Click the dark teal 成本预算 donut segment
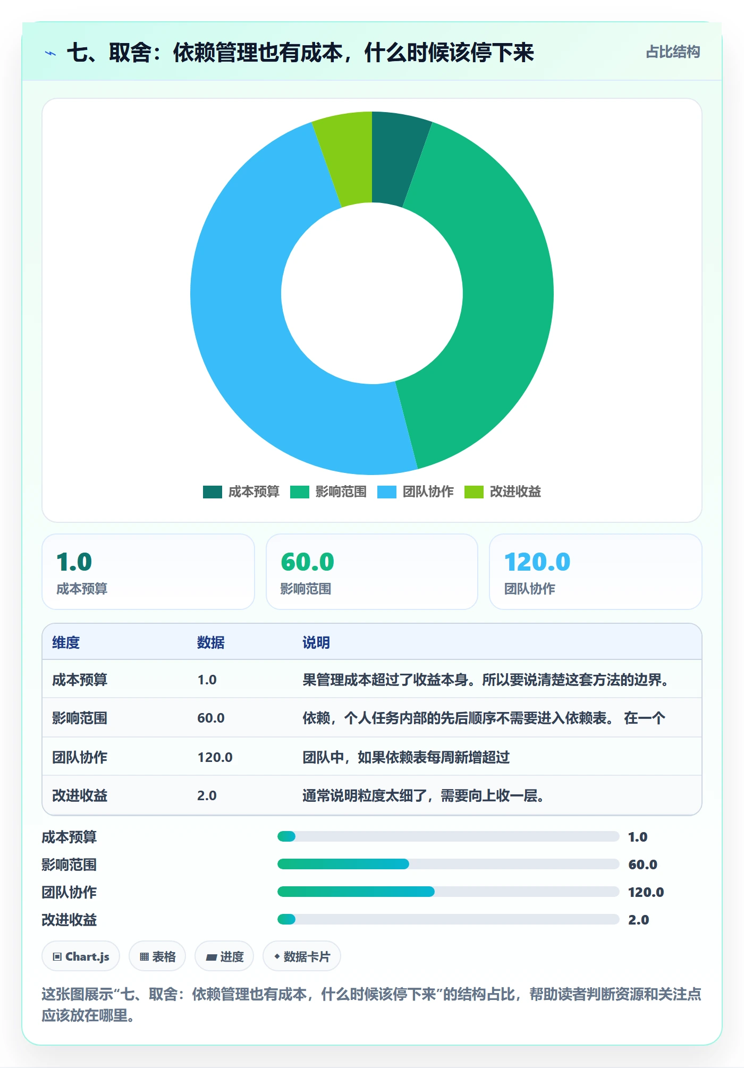Screen dimensions: 744x1068 point(394,158)
